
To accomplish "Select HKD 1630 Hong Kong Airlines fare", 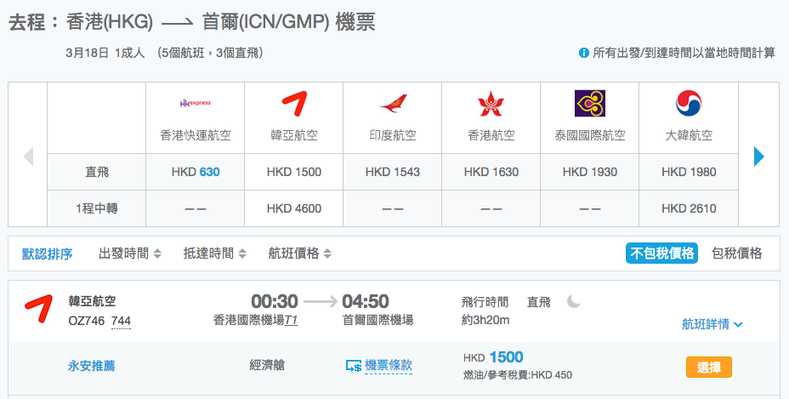I will point(491,172).
